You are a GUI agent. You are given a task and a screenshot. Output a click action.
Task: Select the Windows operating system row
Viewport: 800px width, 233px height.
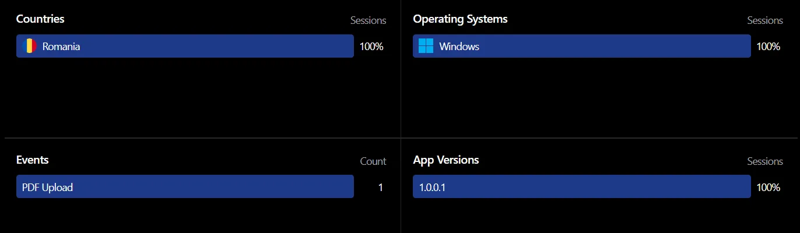coord(582,46)
